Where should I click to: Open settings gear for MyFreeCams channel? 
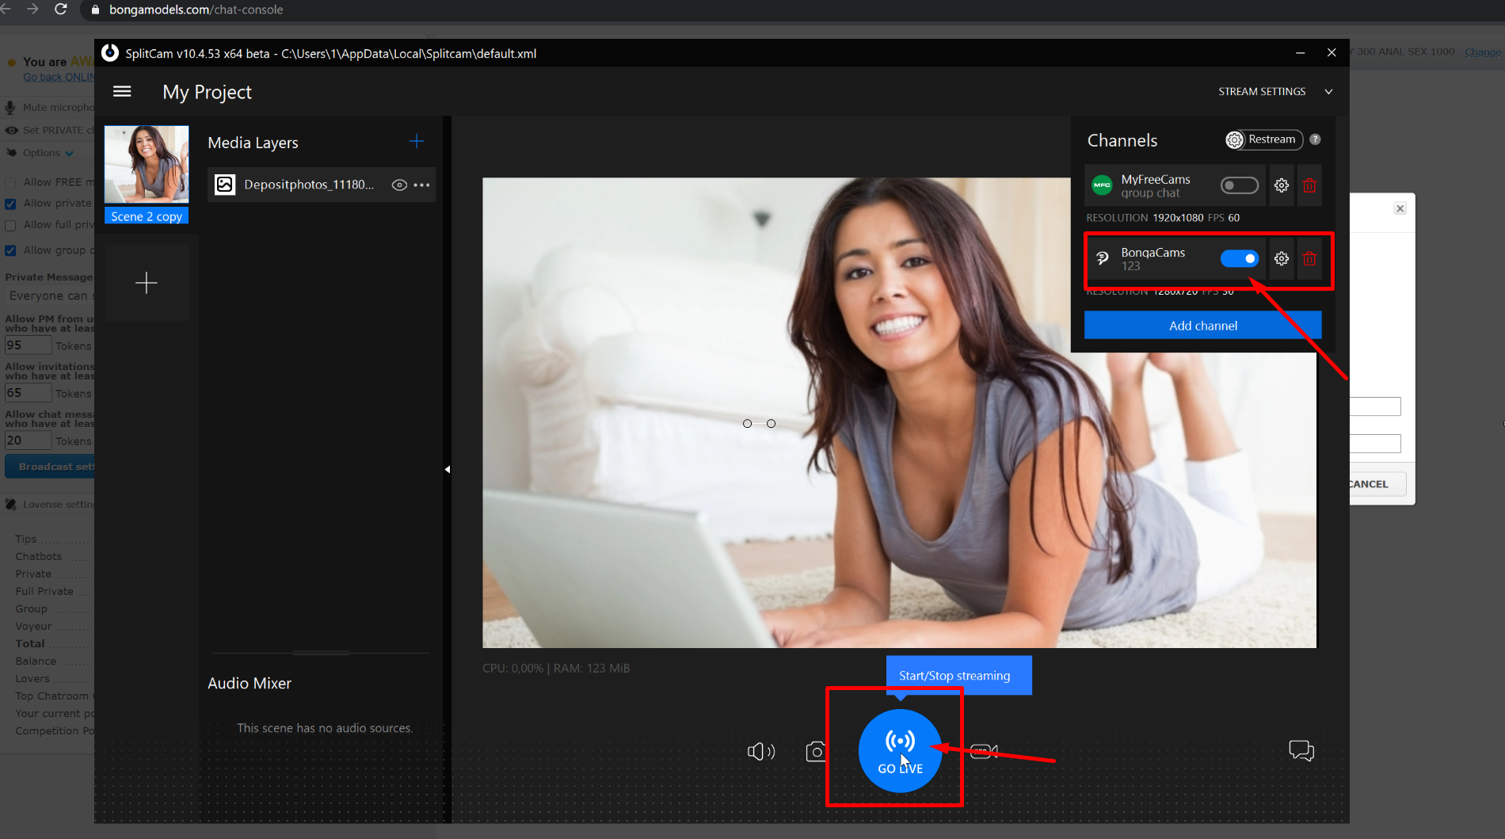[x=1281, y=185]
